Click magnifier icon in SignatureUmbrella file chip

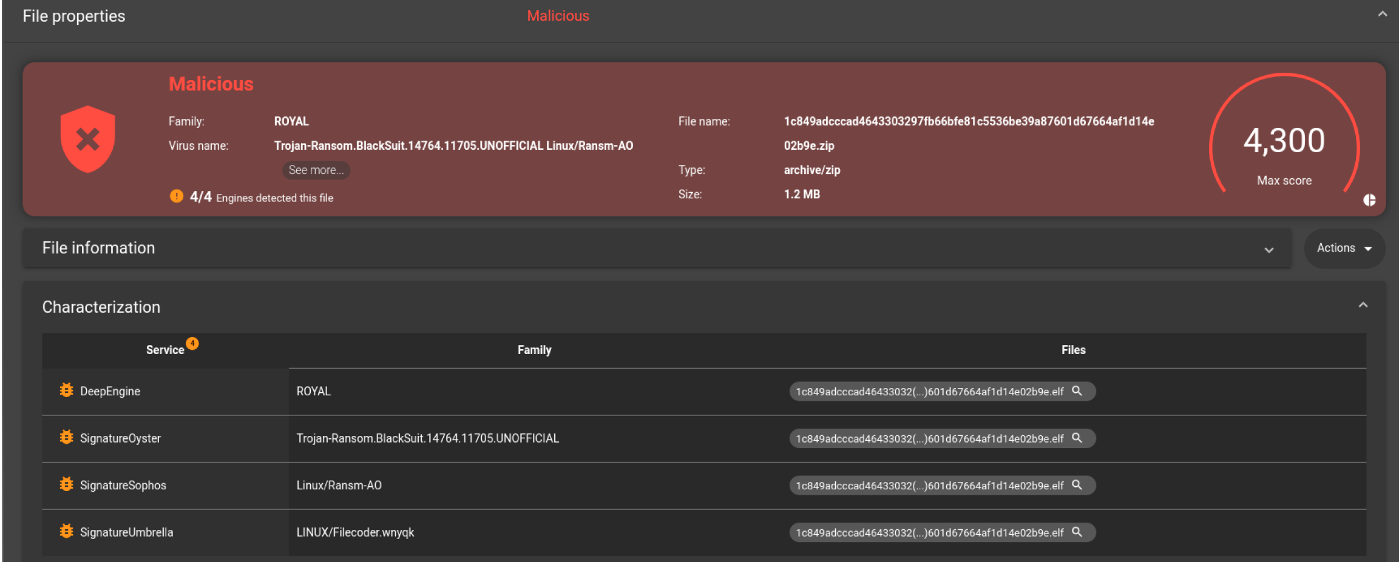pos(1077,532)
